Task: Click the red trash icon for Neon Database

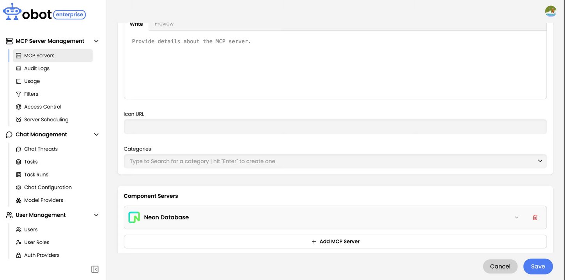Action: tap(535, 217)
